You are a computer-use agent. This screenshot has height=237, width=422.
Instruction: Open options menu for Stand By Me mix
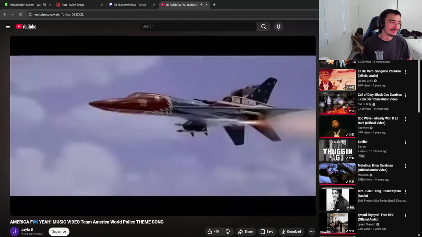[406, 192]
